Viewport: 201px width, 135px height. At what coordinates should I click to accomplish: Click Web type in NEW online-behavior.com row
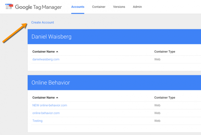click(x=157, y=105)
